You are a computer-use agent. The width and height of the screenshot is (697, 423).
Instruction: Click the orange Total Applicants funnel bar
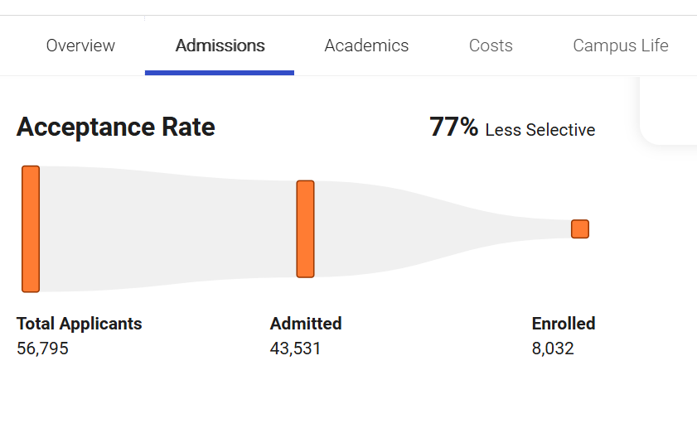tap(31, 228)
